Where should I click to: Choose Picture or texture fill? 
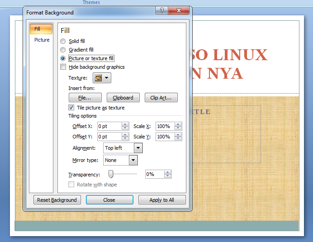pos(63,58)
